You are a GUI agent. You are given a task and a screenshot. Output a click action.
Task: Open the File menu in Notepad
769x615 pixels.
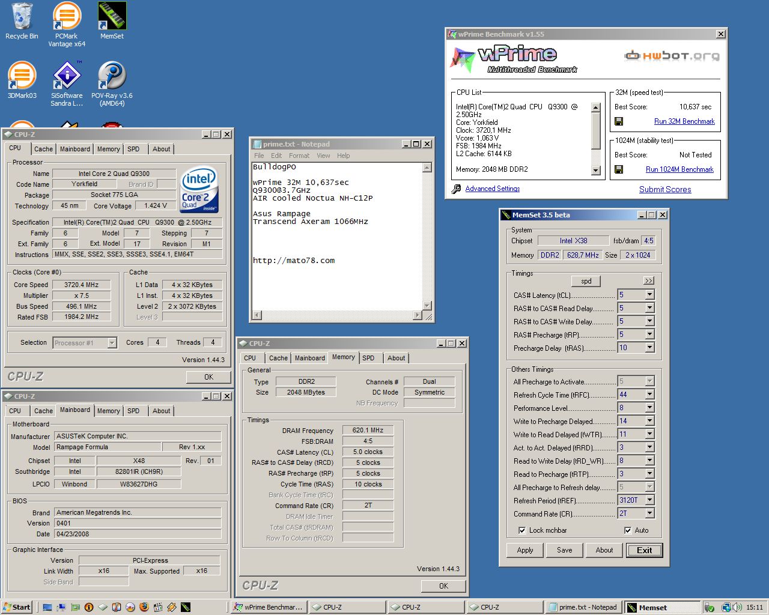259,156
